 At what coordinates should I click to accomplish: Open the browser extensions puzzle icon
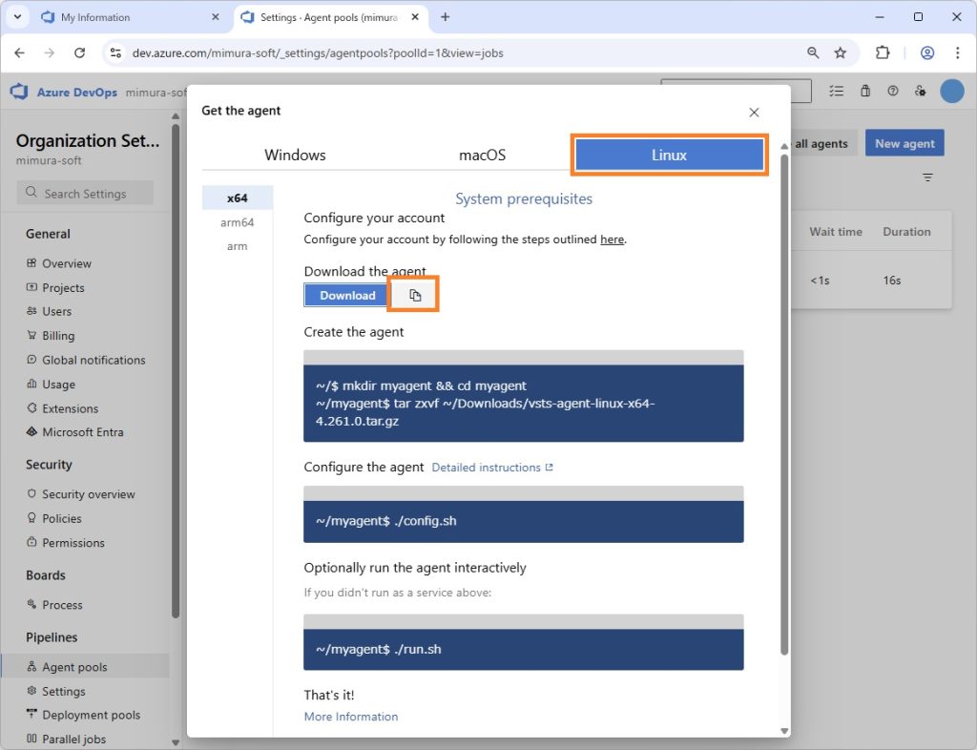(x=883, y=52)
